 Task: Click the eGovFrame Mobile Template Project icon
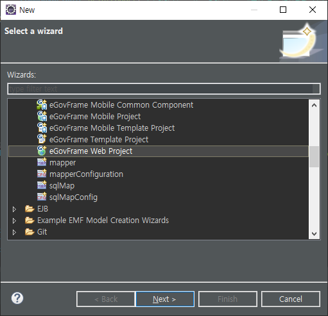42,128
